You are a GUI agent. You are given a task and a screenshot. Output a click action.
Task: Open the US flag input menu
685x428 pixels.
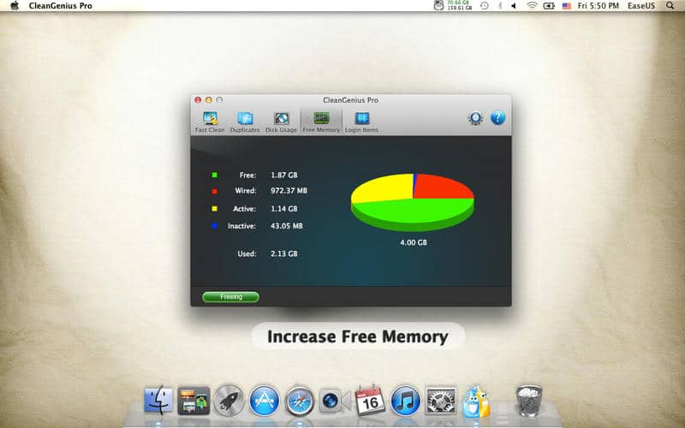567,6
